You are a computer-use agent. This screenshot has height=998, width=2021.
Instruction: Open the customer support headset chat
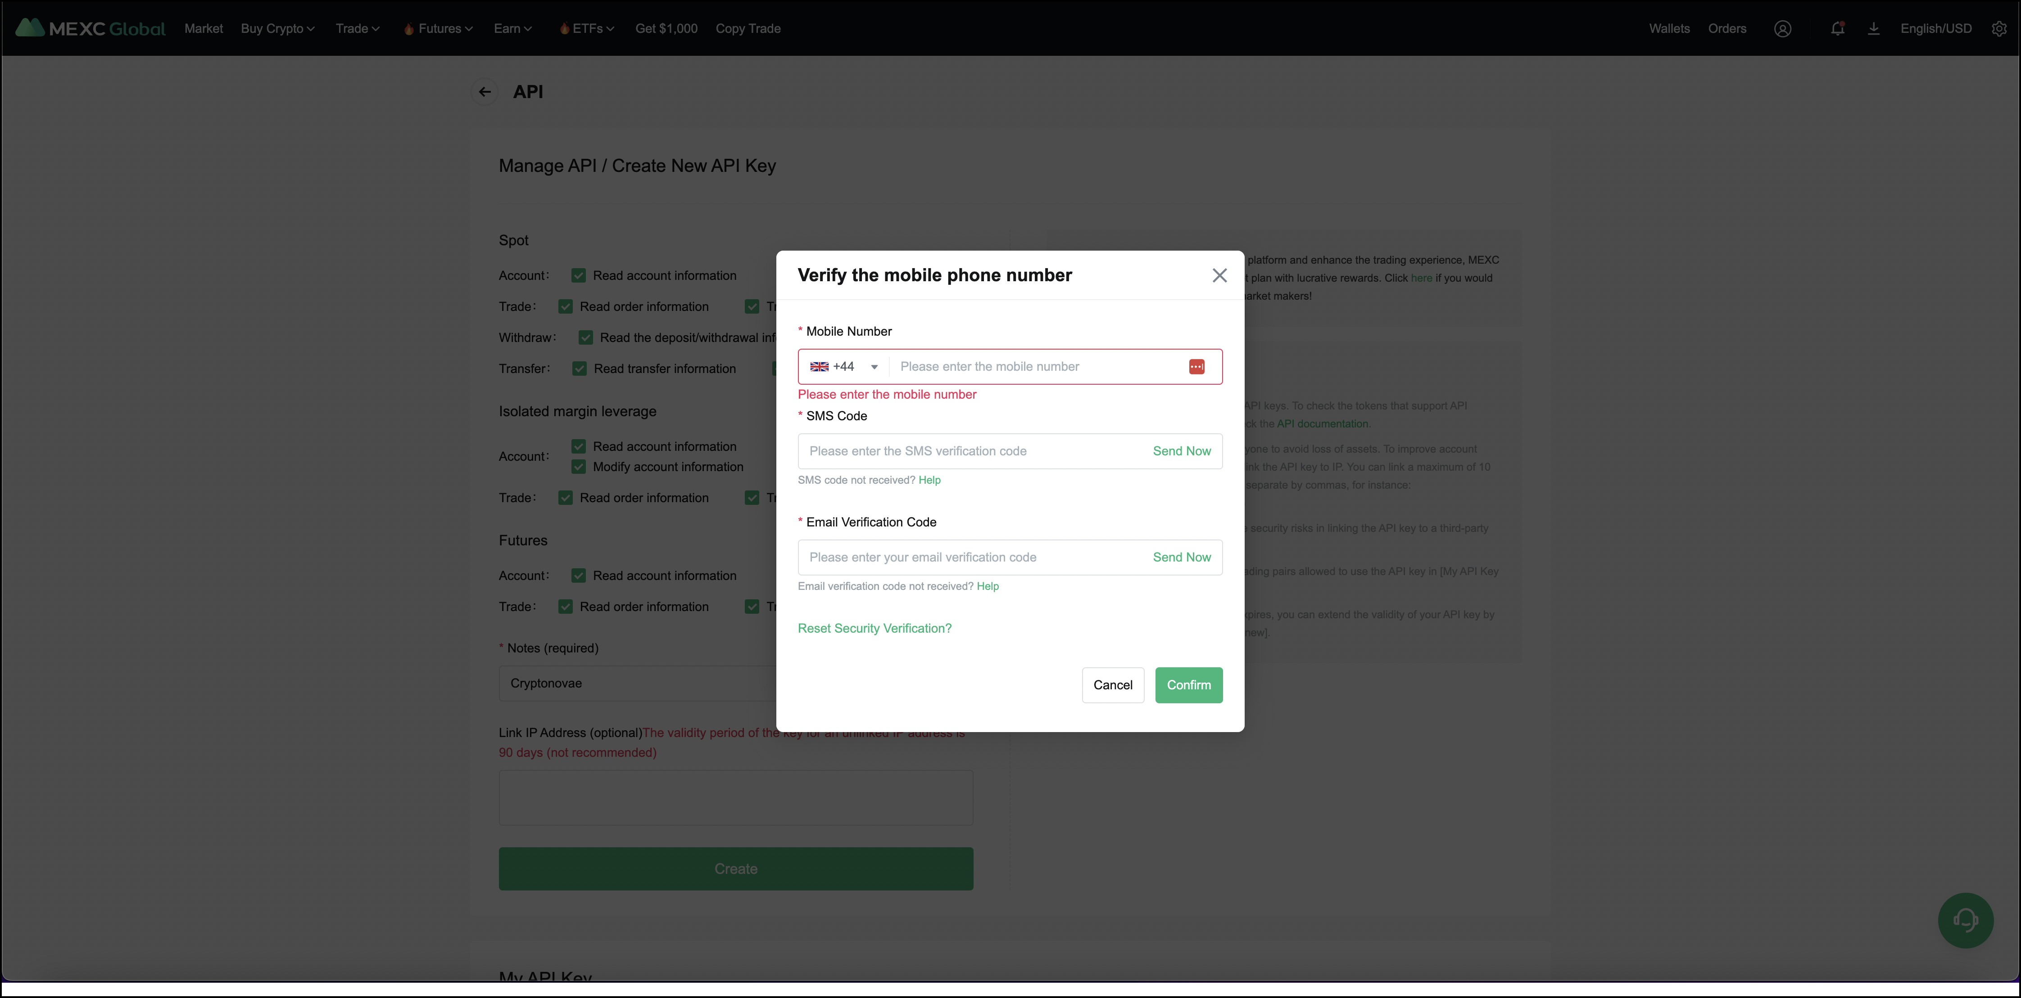click(1965, 921)
